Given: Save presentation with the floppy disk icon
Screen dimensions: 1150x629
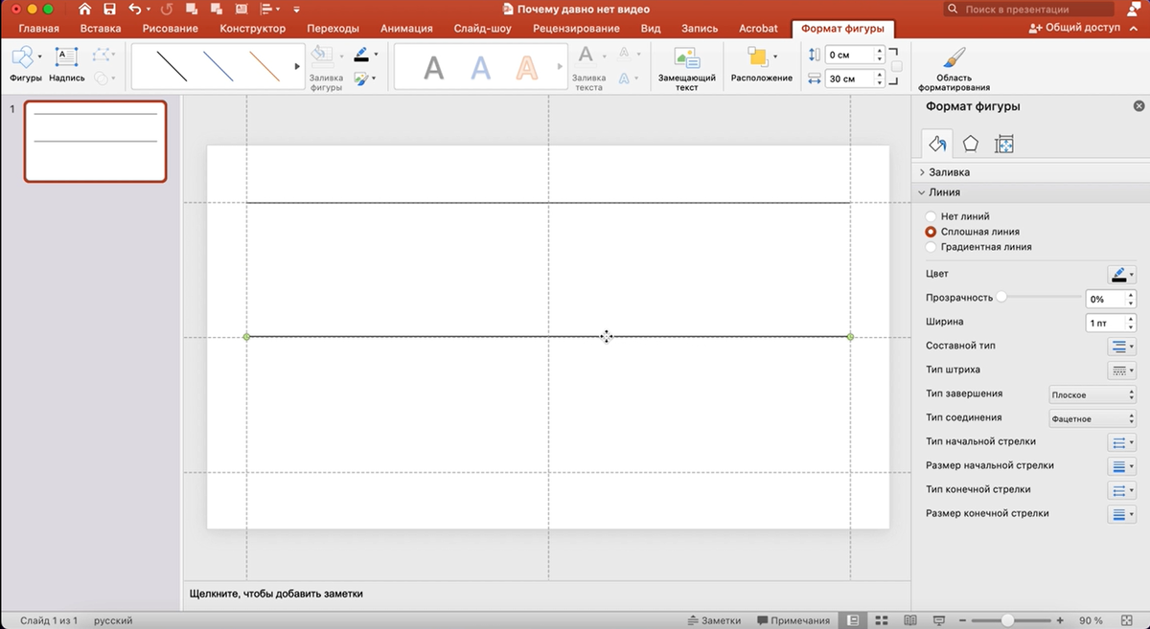Looking at the screenshot, I should click(x=109, y=9).
